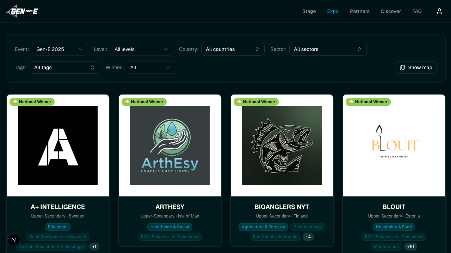Expand the +10 tags on Blouit card

410,247
